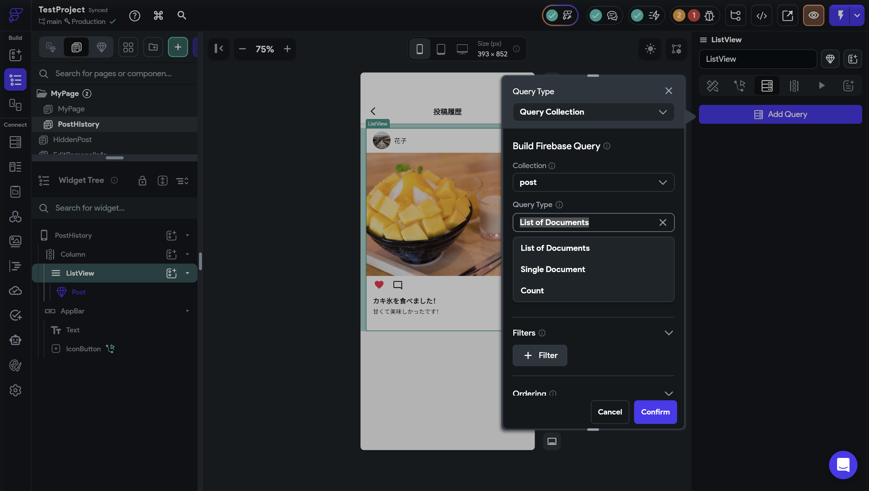Click the Confirm button

[x=655, y=412]
